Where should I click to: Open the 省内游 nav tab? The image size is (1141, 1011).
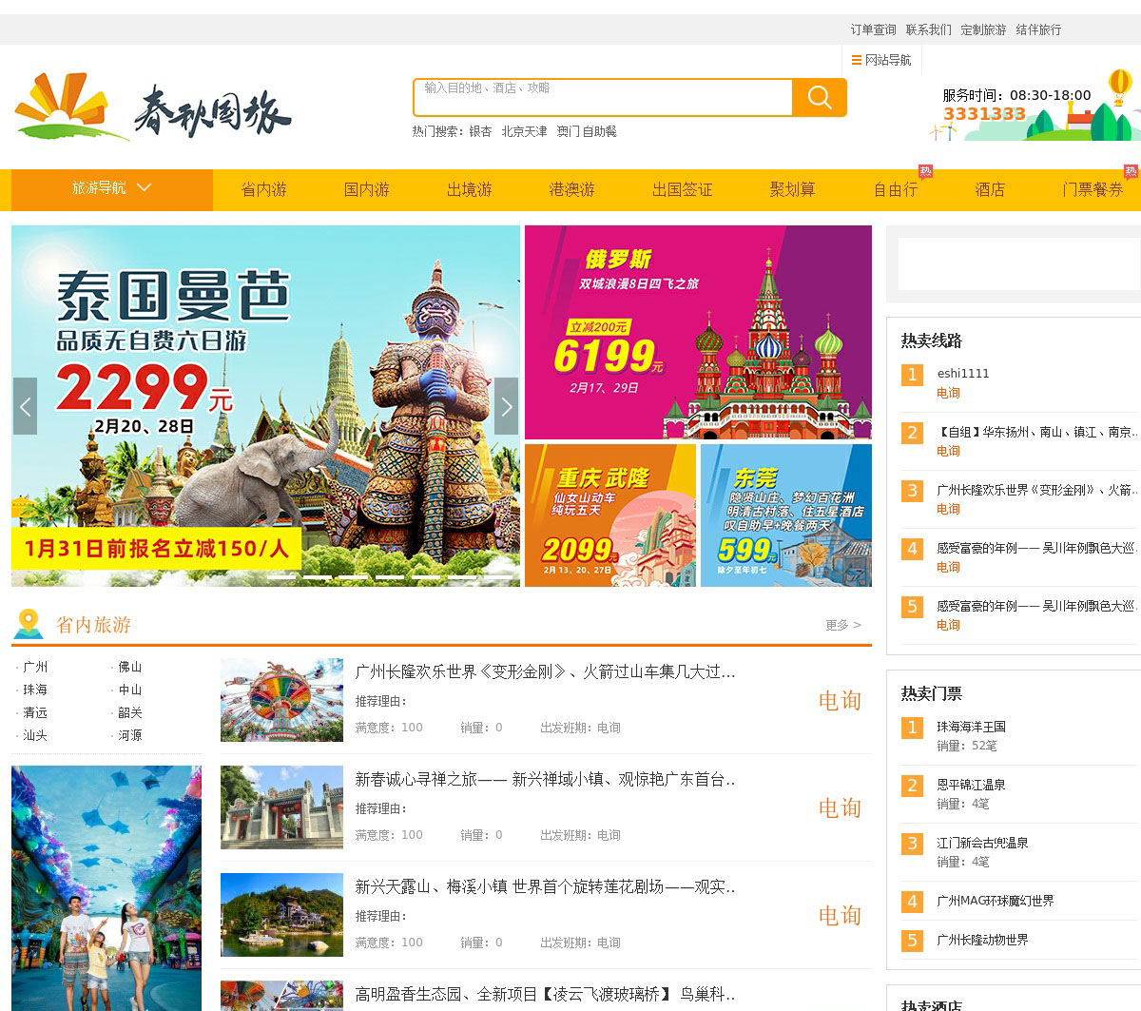pyautogui.click(x=263, y=189)
